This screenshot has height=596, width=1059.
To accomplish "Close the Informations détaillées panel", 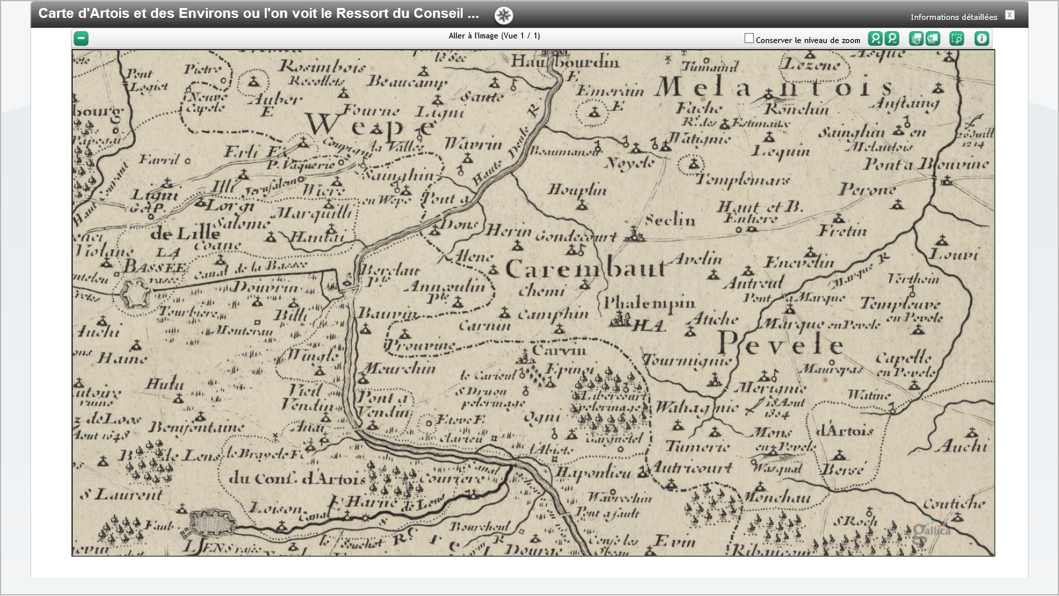I will 1009,15.
